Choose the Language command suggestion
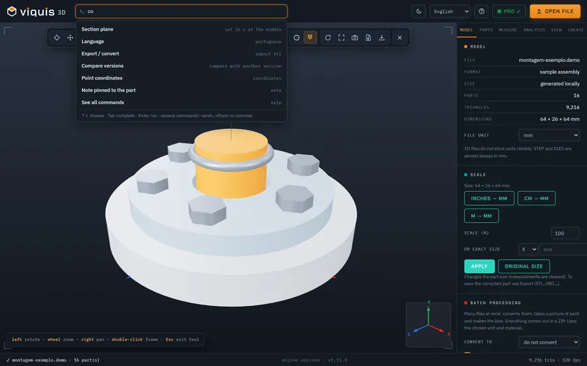 [181, 42]
